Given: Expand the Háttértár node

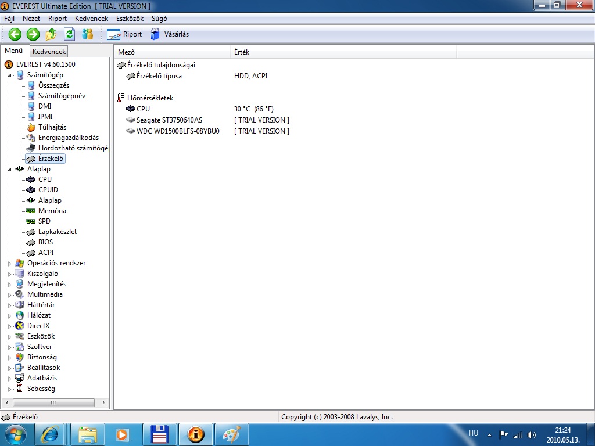Looking at the screenshot, I should [9, 305].
